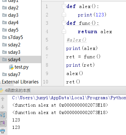Toggle scroll to end in console

(3, 123)
